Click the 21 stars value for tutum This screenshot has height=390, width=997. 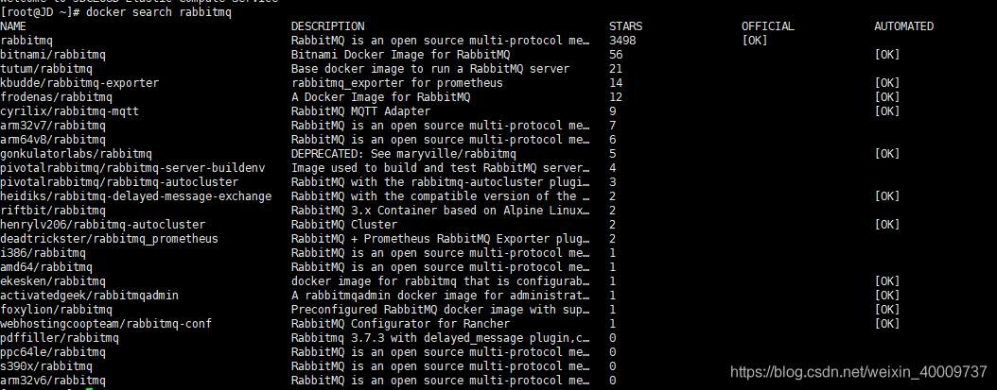(x=616, y=69)
